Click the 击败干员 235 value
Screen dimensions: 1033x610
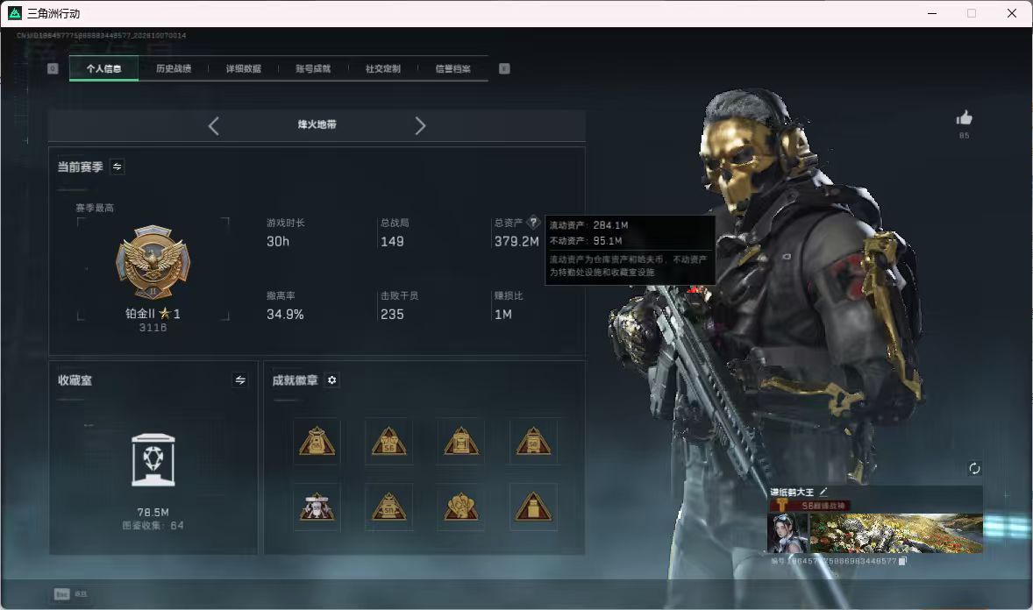tap(392, 315)
